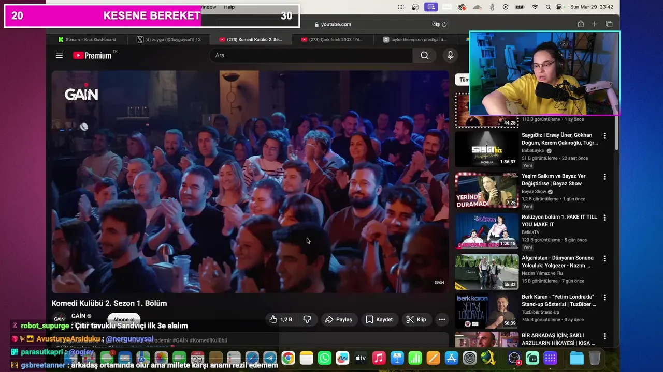The height and width of the screenshot is (372, 663).
Task: Open Music app from the Dock
Action: click(x=379, y=358)
